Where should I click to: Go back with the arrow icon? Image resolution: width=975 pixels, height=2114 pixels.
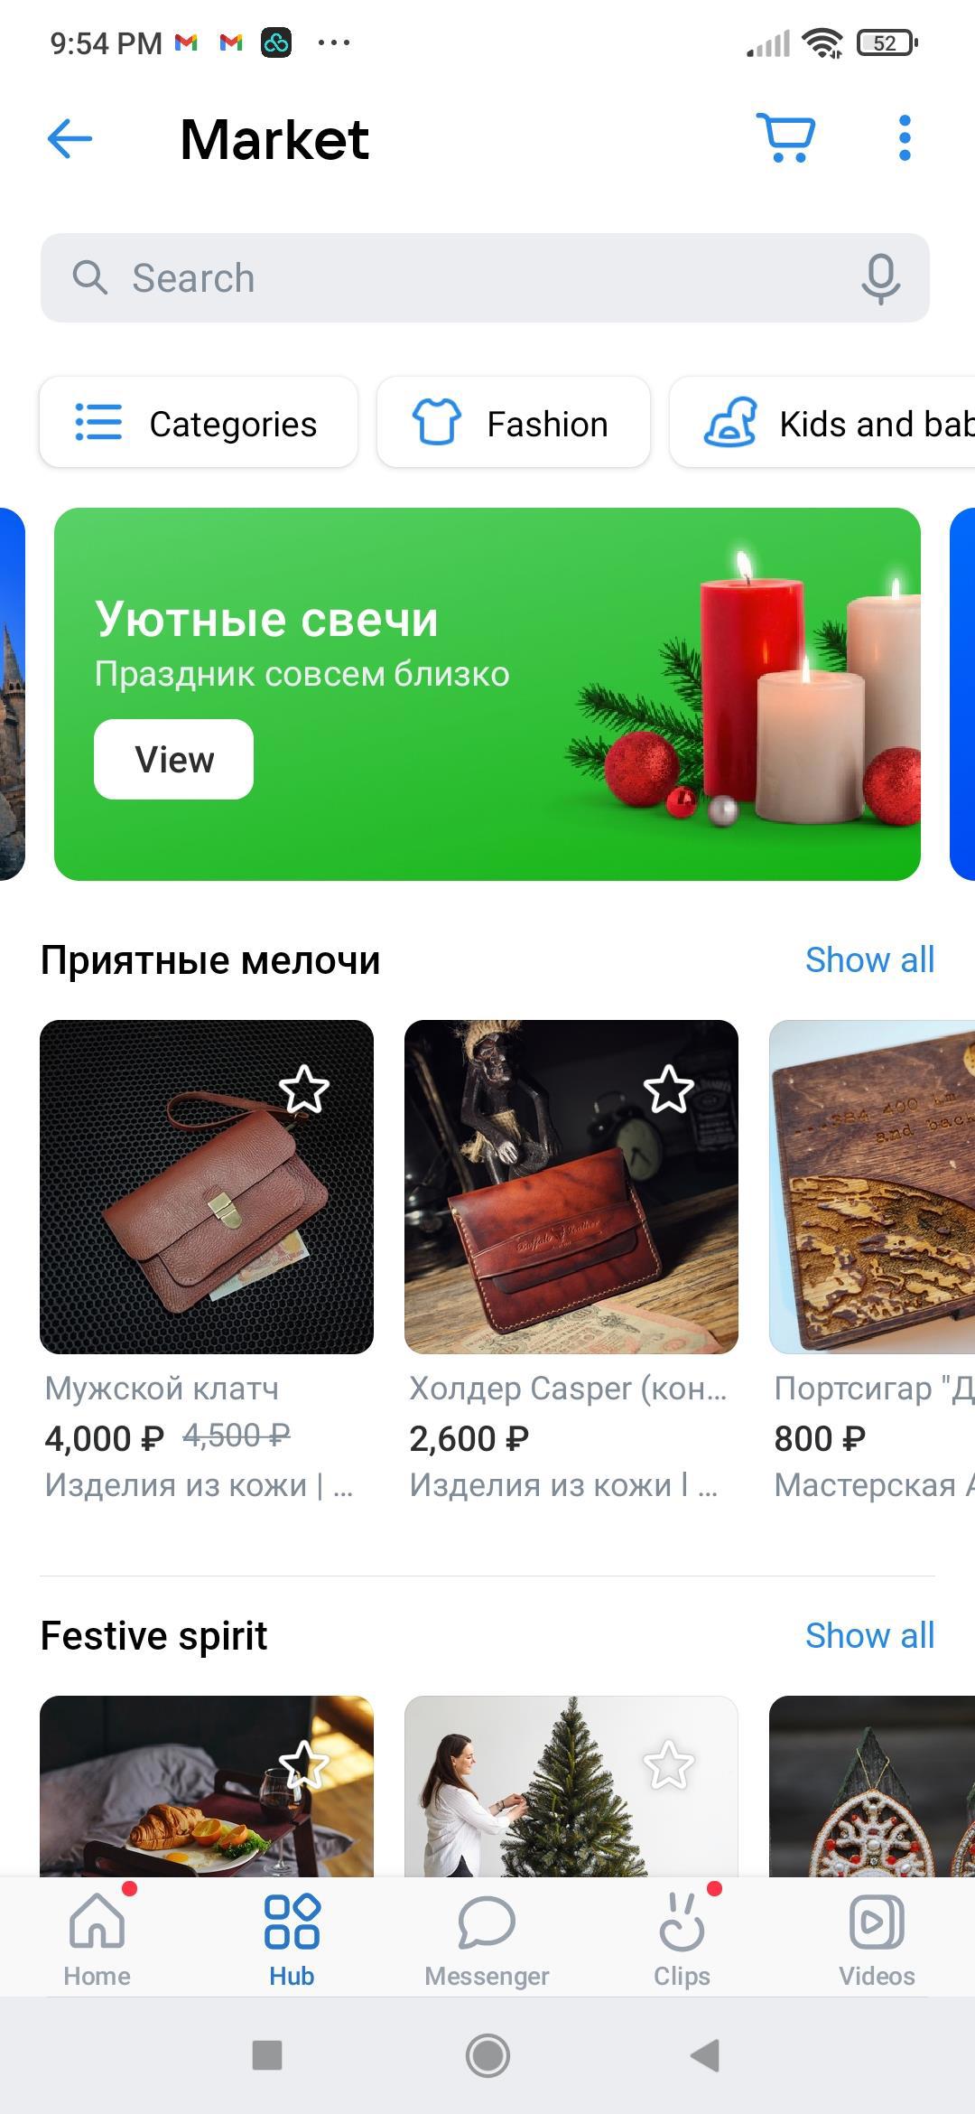[70, 138]
